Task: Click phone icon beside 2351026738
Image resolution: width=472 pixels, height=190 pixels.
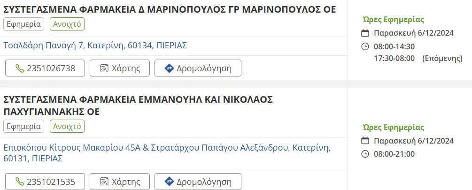Action: click(19, 68)
